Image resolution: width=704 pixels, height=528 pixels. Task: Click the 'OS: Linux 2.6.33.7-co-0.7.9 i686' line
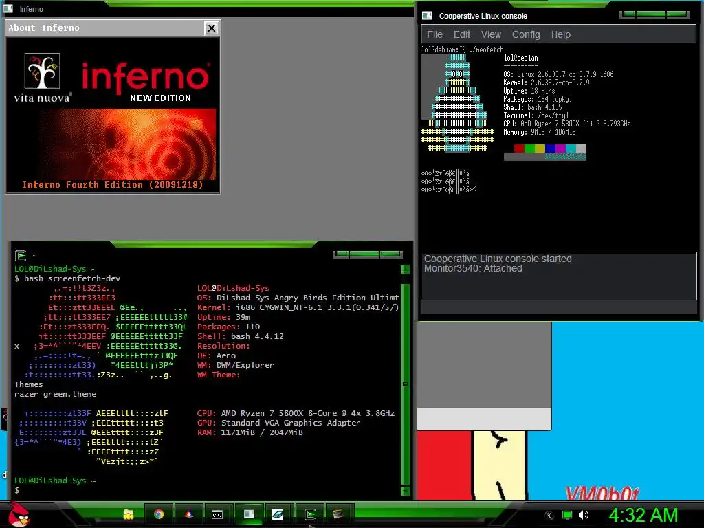coord(558,74)
